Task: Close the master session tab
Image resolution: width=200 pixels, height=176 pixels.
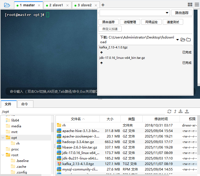Action: [39, 5]
